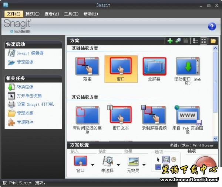
Task: Open the input 窗口 dropdown arrow
Action: [93, 165]
